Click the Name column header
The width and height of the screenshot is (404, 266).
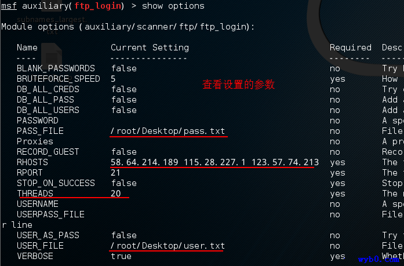[x=27, y=48]
